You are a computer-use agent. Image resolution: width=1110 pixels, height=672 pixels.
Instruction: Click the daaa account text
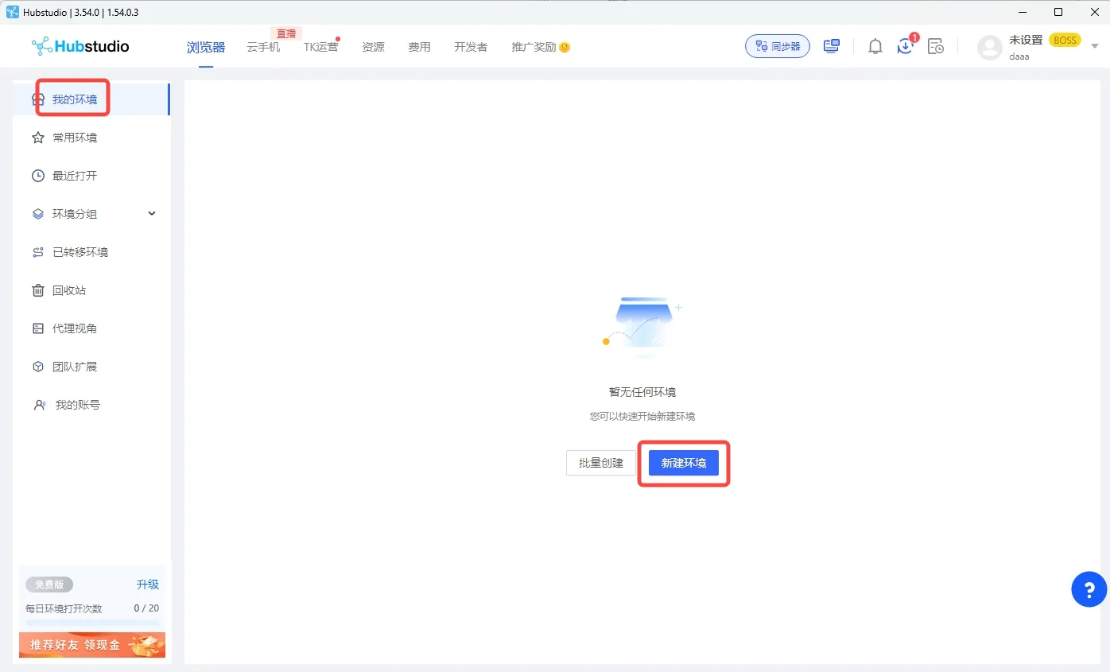(x=1019, y=57)
